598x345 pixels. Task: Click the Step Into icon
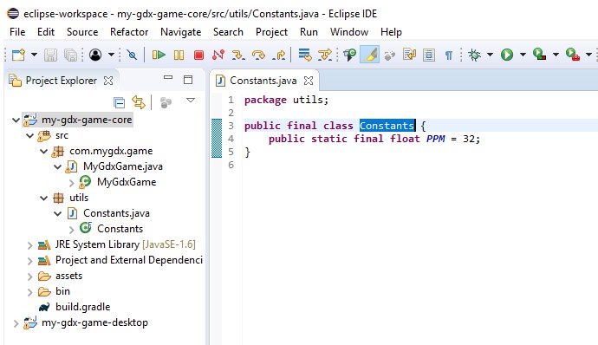click(238, 55)
